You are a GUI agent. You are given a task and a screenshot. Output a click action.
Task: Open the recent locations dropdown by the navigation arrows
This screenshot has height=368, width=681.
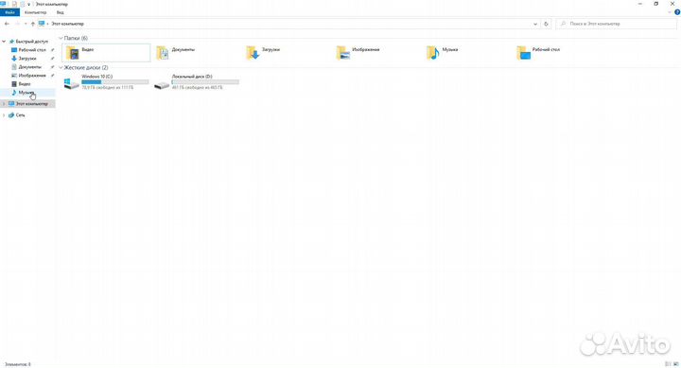pyautogui.click(x=26, y=24)
